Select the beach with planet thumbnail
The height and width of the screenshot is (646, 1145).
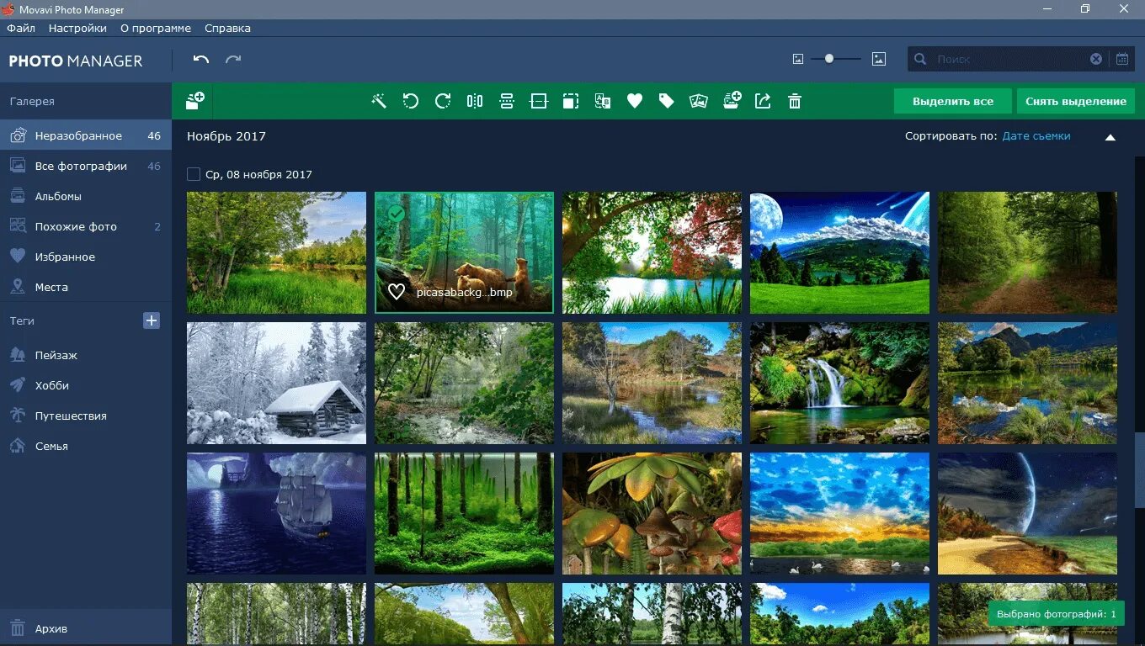1027,513
